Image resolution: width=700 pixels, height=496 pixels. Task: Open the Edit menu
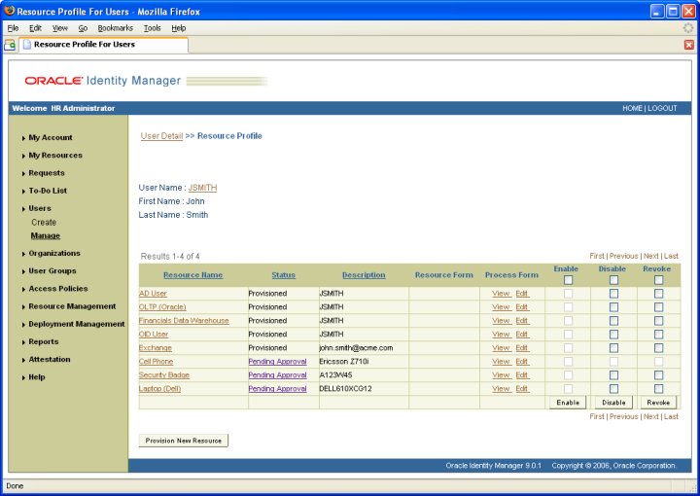pos(35,28)
